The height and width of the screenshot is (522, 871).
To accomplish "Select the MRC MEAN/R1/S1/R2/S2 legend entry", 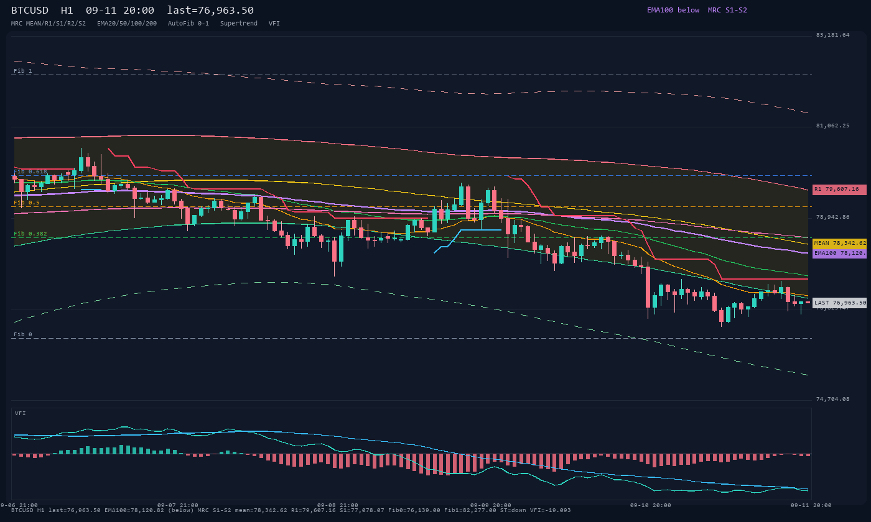I will point(49,24).
